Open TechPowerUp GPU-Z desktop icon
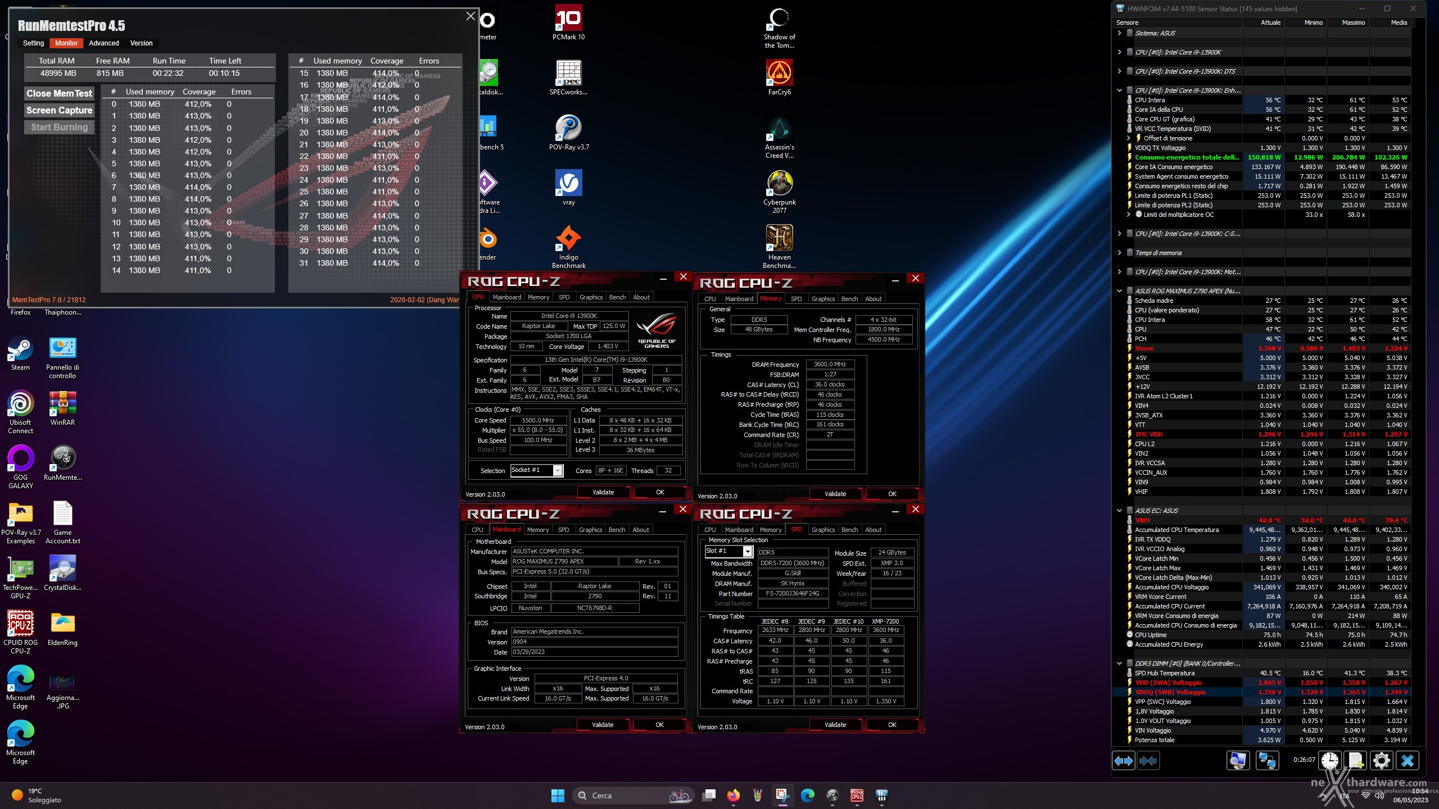Image resolution: width=1439 pixels, height=809 pixels. 20,578
